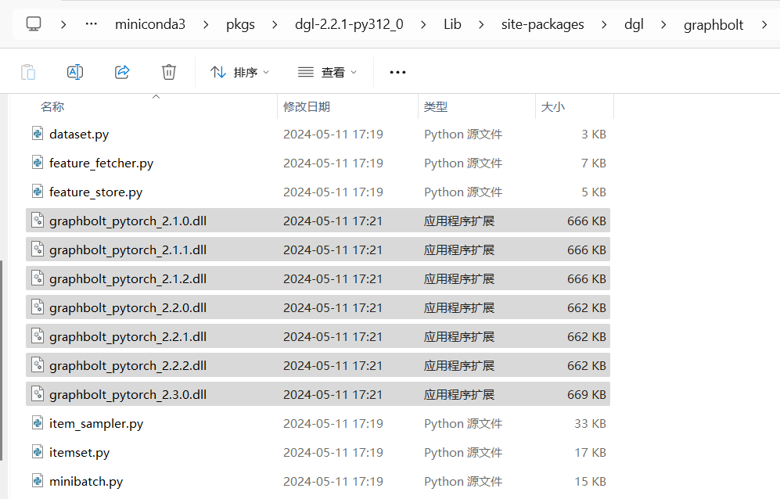The height and width of the screenshot is (499, 780).
Task: Expand the chevron after dgl-2.2.1-py312_0
Action: (423, 24)
